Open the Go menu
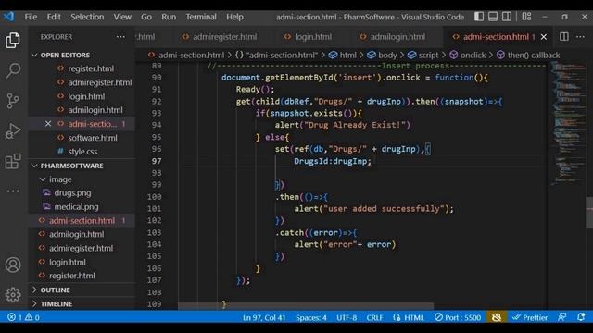Viewport: 593px width, 333px height. coord(146,17)
